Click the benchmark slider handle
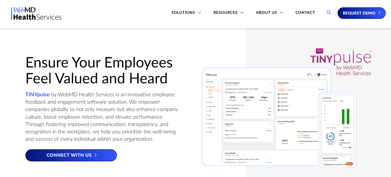This screenshot has width=391, height=177. pyautogui.click(x=350, y=147)
